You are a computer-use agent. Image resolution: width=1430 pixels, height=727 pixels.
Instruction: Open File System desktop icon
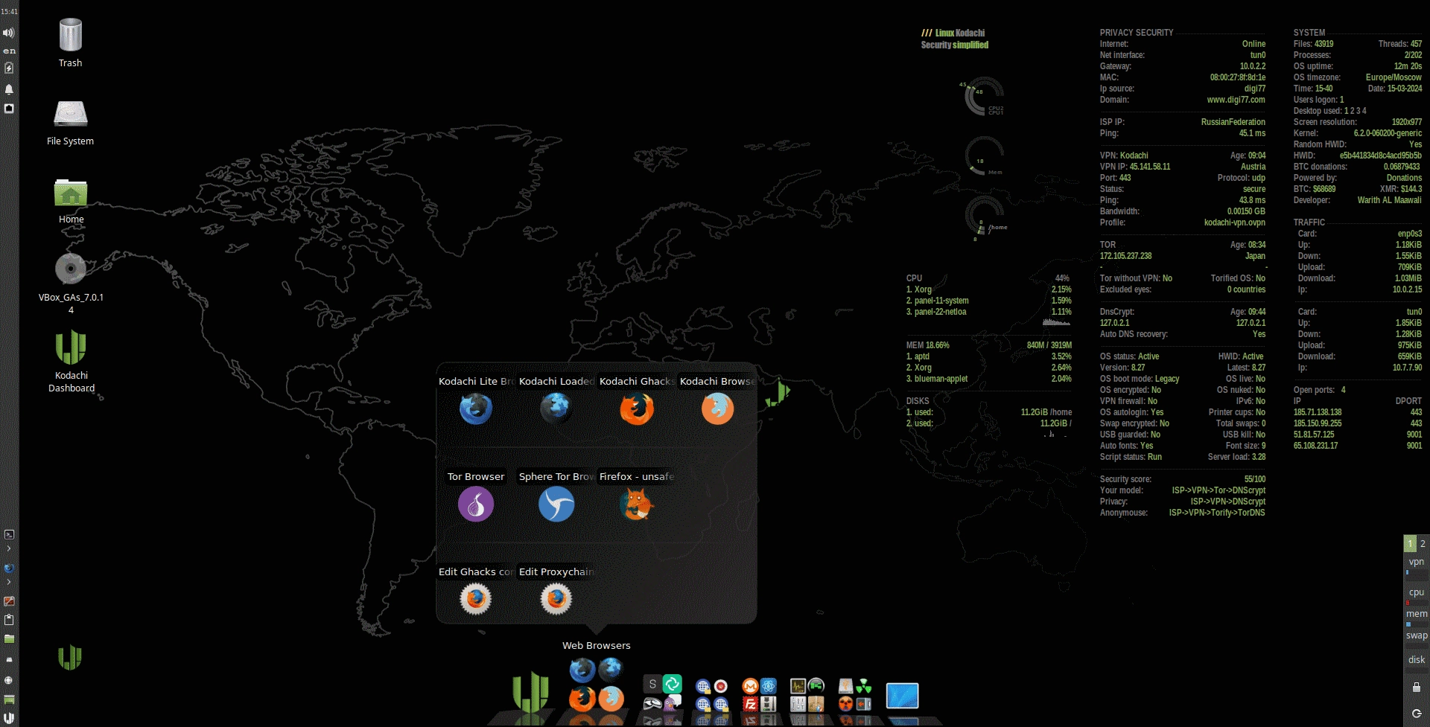(x=71, y=123)
